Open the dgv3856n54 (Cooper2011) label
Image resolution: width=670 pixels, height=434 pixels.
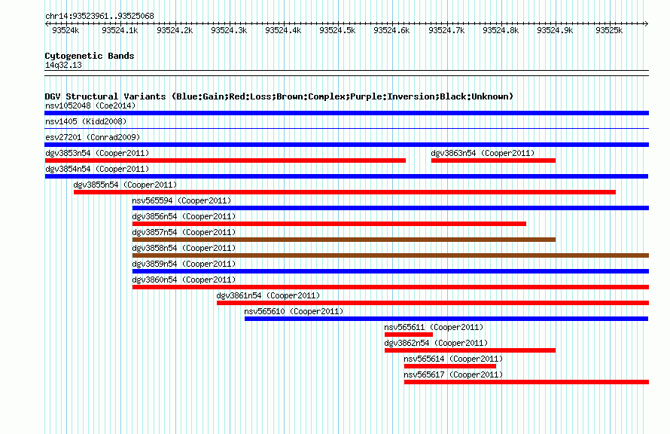click(184, 216)
